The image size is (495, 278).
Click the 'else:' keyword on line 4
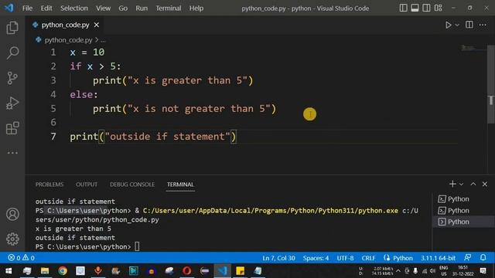click(84, 94)
